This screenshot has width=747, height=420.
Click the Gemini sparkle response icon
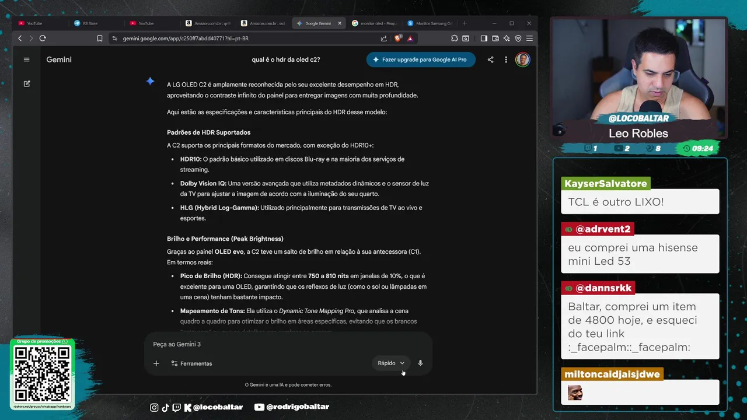click(150, 82)
